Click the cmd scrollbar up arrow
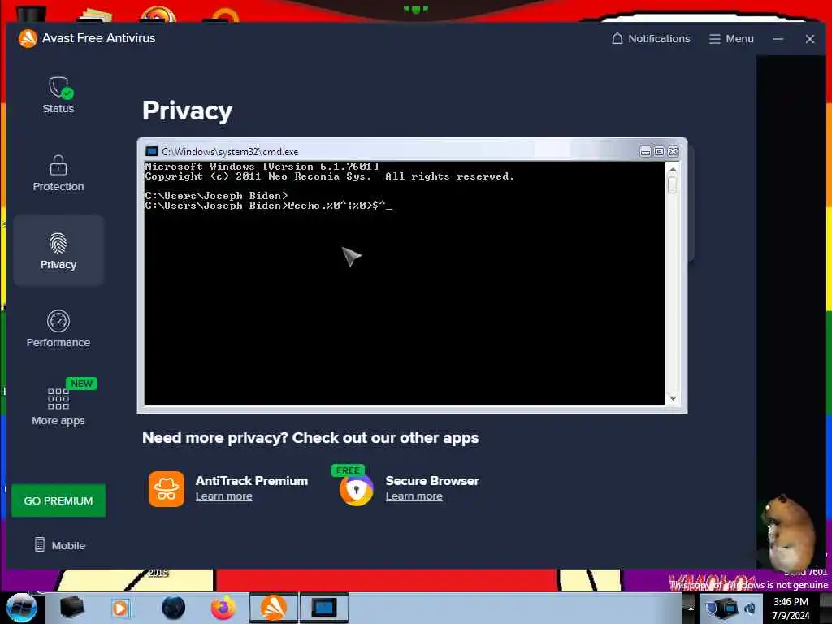The width and height of the screenshot is (832, 624). tap(673, 169)
